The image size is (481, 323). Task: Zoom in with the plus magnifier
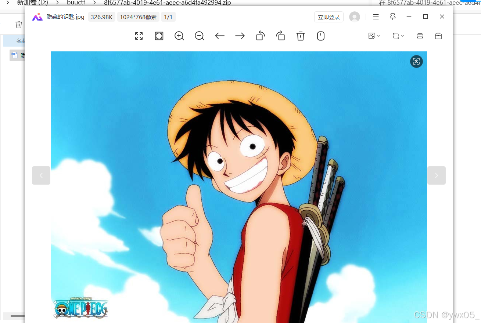tap(179, 36)
